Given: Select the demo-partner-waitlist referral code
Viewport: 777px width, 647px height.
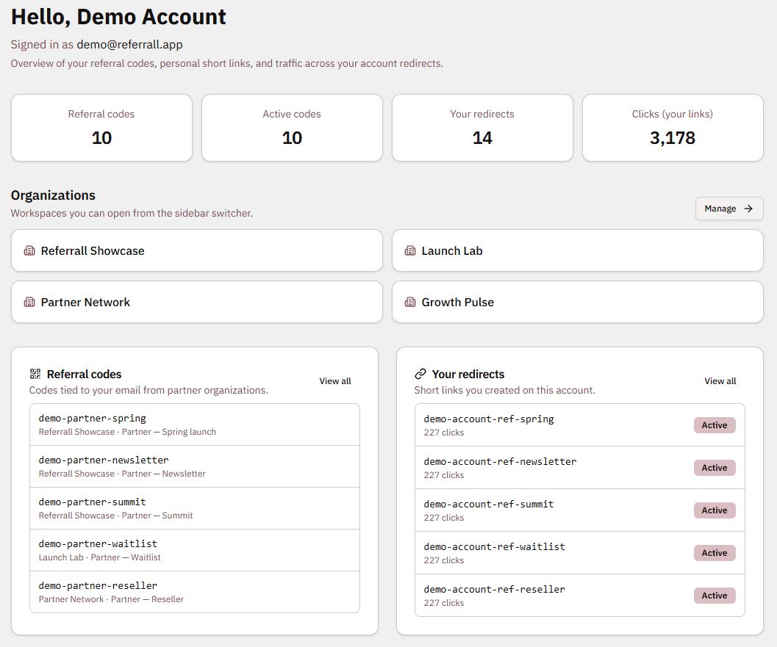Looking at the screenshot, I should 195,550.
